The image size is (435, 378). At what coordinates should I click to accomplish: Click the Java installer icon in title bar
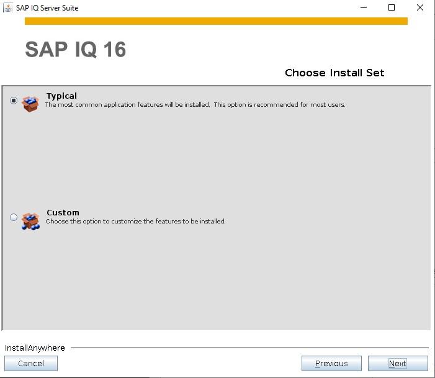pos(8,8)
